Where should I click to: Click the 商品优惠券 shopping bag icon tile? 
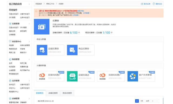[72, 50]
